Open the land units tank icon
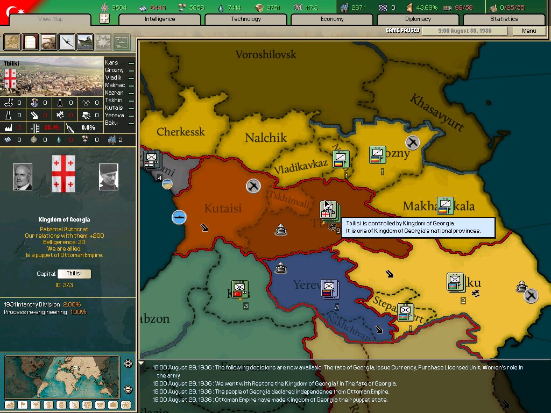 (x=48, y=41)
